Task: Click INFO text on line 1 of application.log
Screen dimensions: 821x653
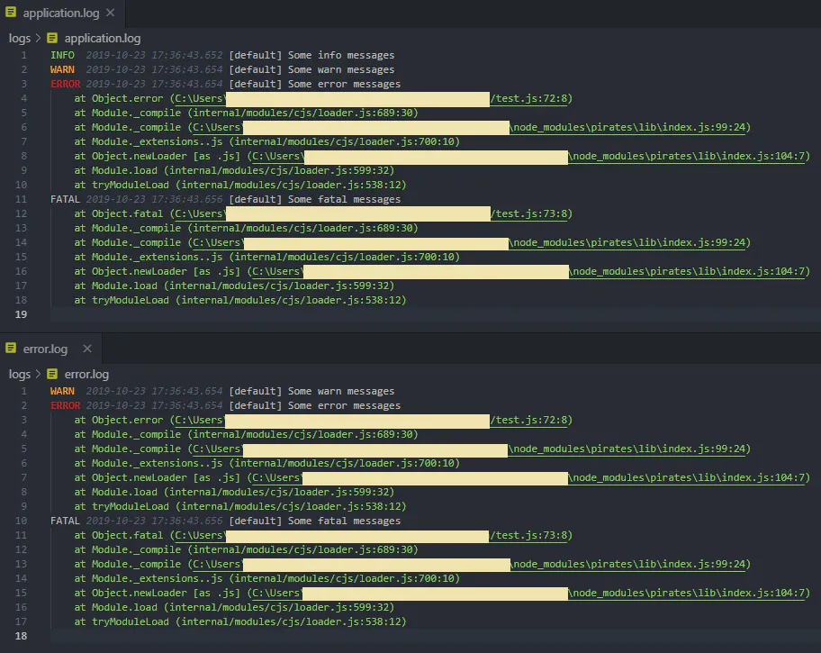Action: 62,55
